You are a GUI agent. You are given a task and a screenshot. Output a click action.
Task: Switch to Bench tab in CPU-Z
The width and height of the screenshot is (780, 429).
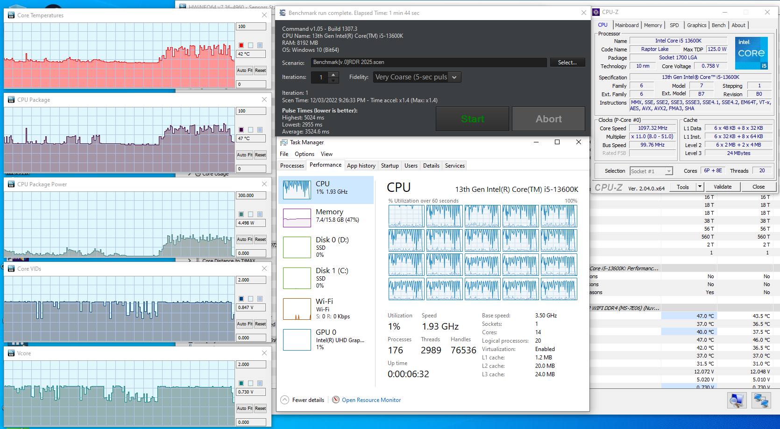(x=719, y=25)
